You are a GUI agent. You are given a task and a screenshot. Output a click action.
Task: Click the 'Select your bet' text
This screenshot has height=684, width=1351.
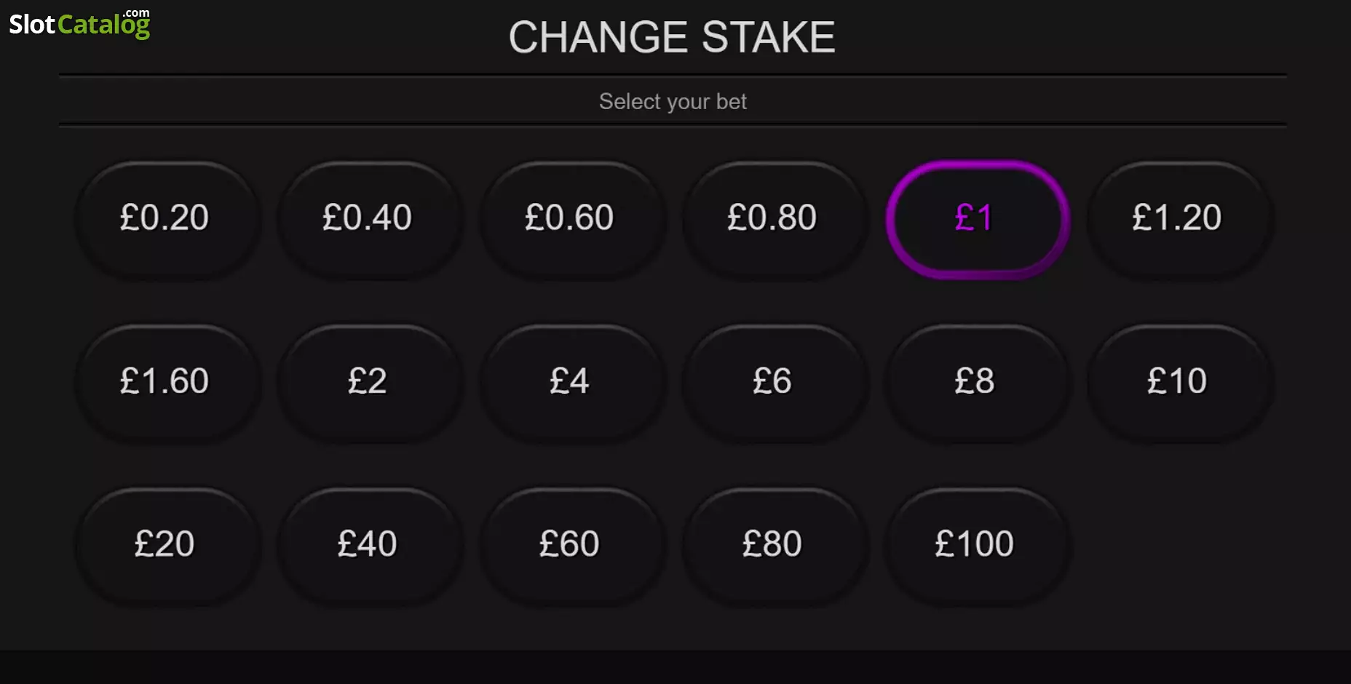tap(673, 101)
